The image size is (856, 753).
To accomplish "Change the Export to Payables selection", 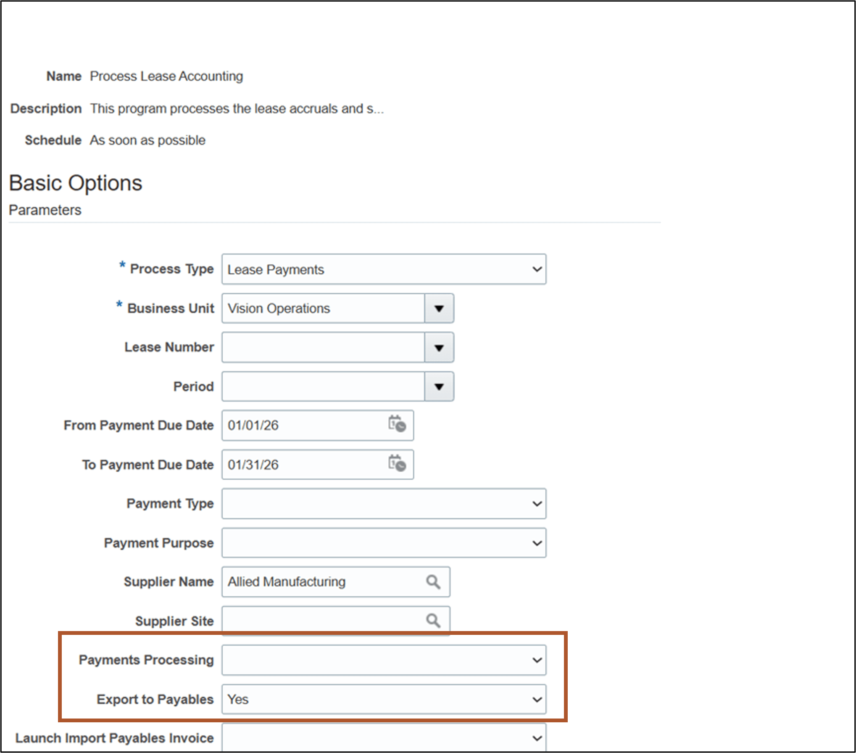I will tap(537, 699).
